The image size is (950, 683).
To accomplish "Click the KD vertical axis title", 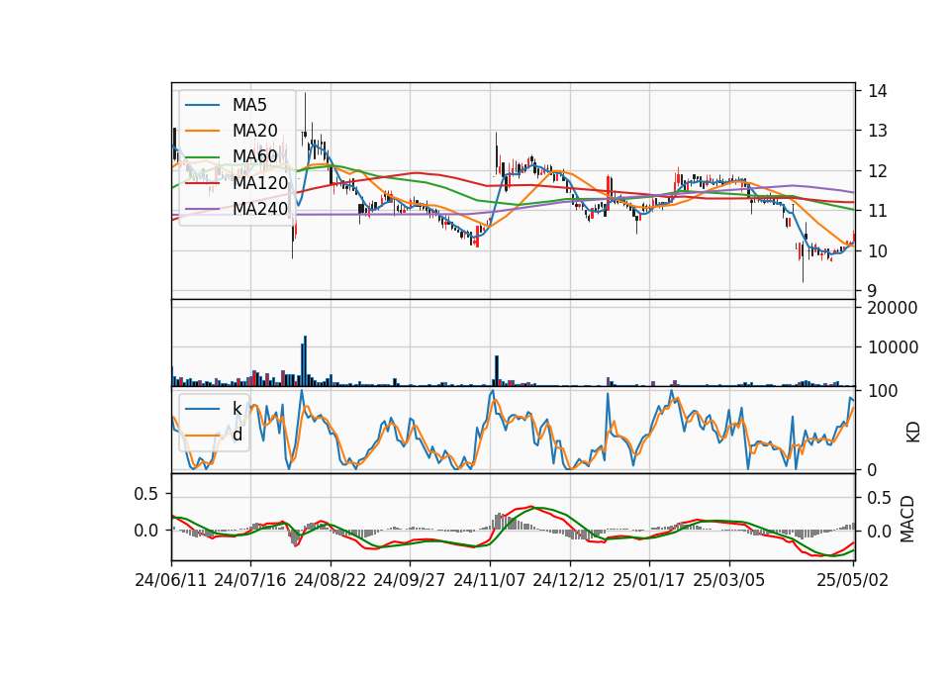I will tap(912, 432).
